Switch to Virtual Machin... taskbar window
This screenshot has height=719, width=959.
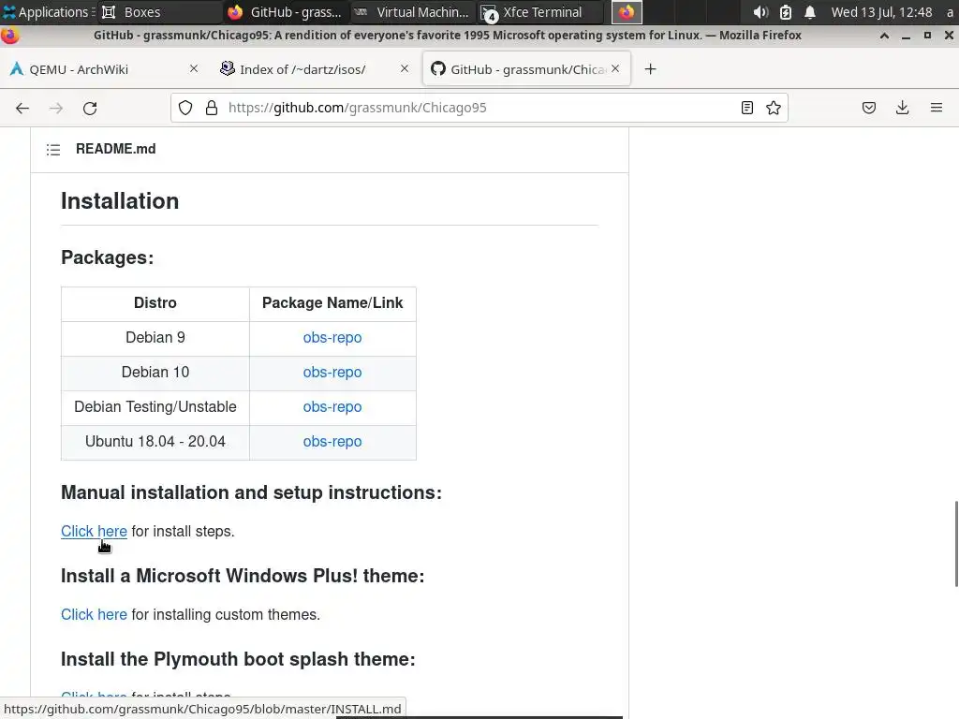tap(412, 12)
